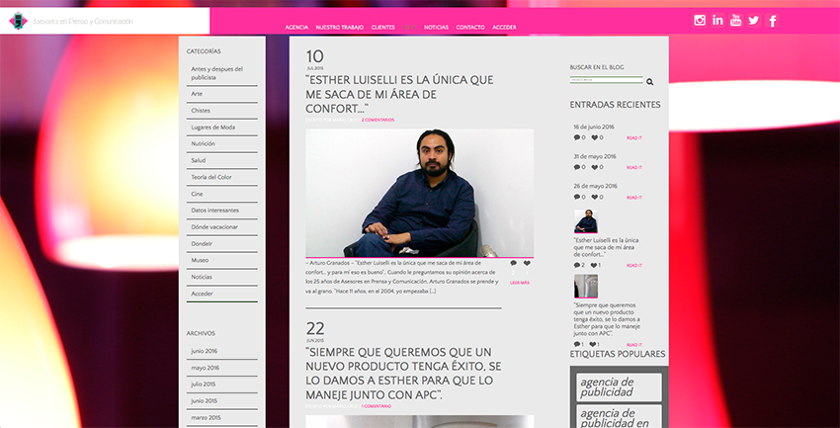
Task: Go to CLIENTES in navigation
Action: [x=383, y=28]
